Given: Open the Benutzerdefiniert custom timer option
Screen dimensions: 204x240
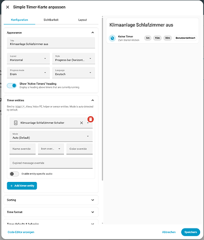Looking at the screenshot, I should (185, 38).
